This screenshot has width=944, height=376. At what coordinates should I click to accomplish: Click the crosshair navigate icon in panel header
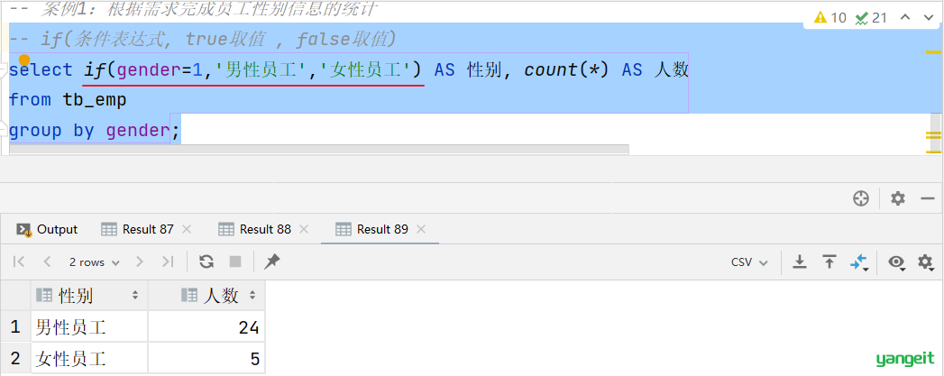point(861,198)
